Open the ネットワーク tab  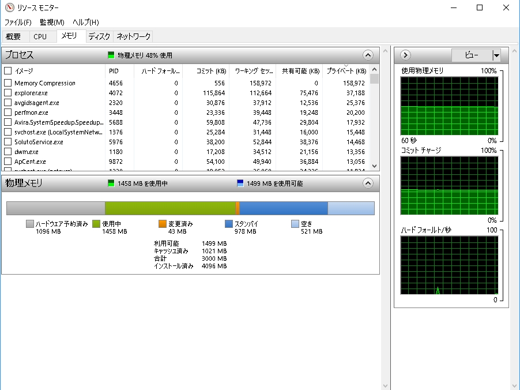(133, 36)
